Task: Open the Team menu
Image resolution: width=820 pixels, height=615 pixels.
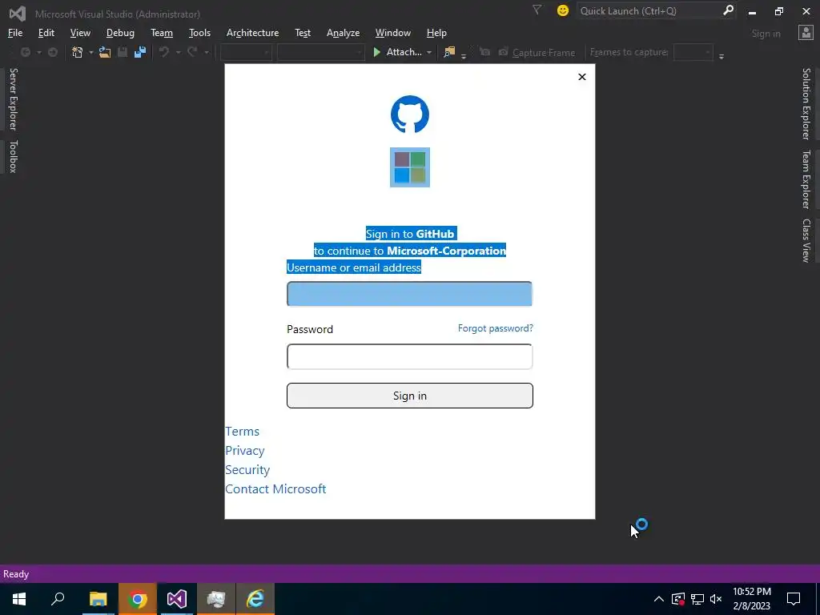Action: click(x=162, y=33)
